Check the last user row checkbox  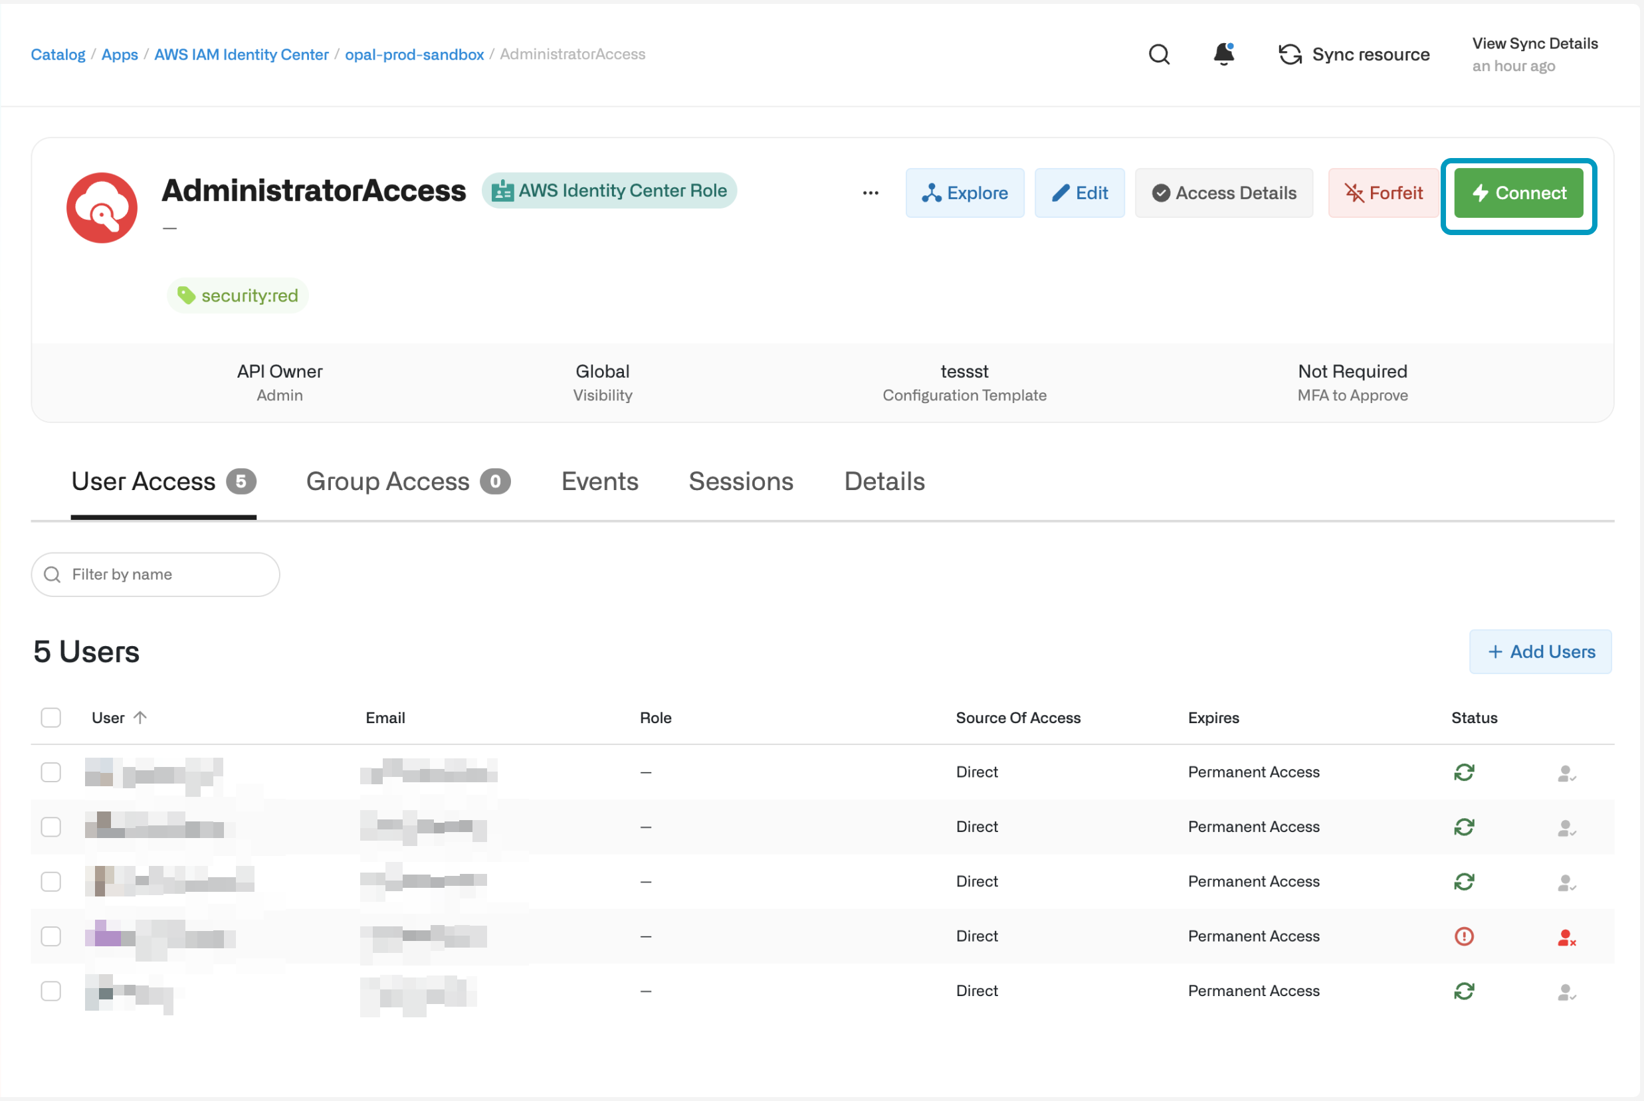click(51, 991)
